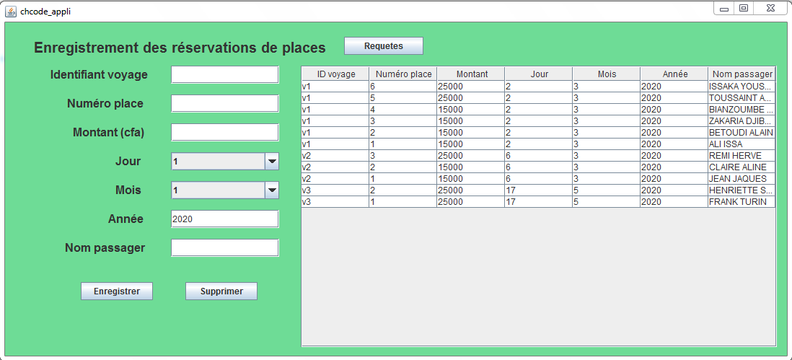
Task: Click Montant 25000 in ISSAKA YOUS... row
Action: click(471, 87)
